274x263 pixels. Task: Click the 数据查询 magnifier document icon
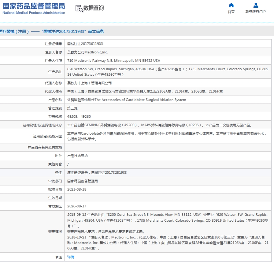pos(79,8)
